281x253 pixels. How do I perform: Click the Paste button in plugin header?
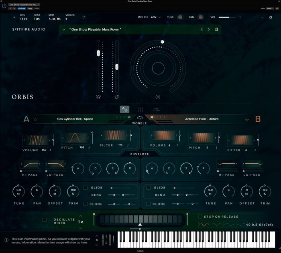(37, 8)
